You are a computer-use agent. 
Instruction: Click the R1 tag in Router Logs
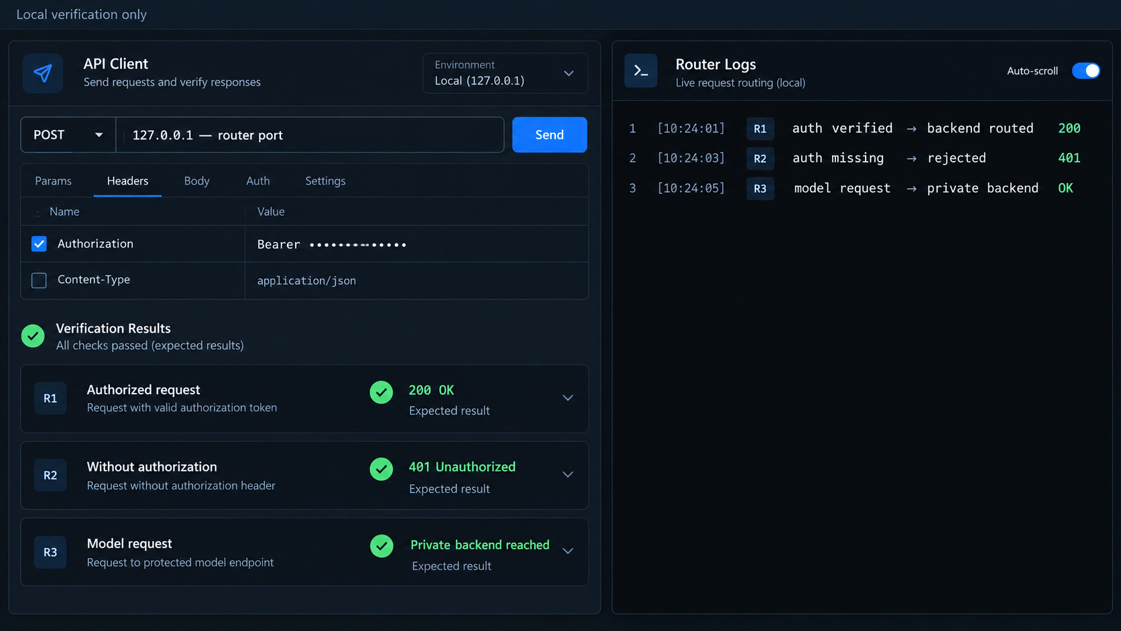click(x=760, y=129)
